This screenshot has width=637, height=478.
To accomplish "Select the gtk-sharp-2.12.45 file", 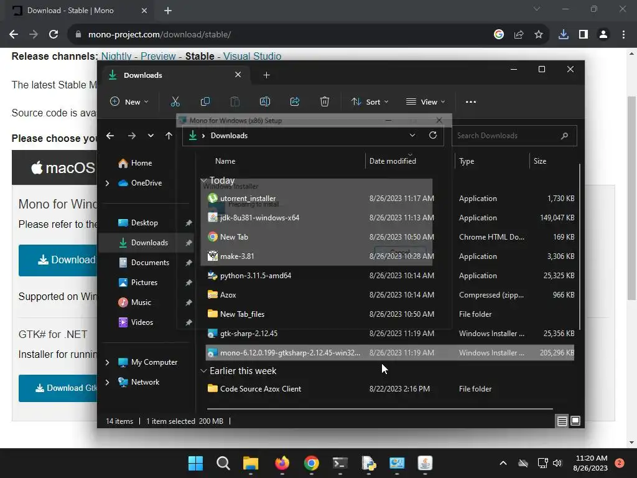I will [390, 334].
